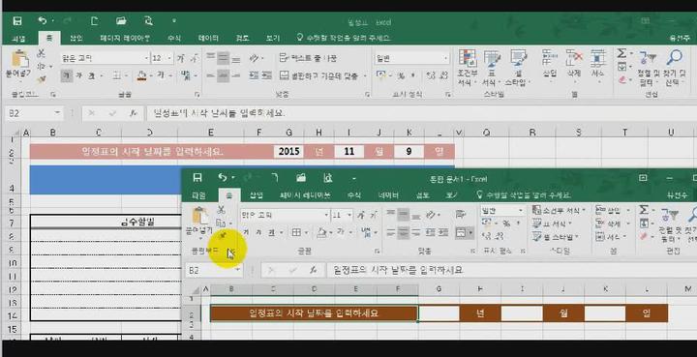The width and height of the screenshot is (697, 357).
Task: Toggle Bold in front window font group
Action: click(x=246, y=232)
